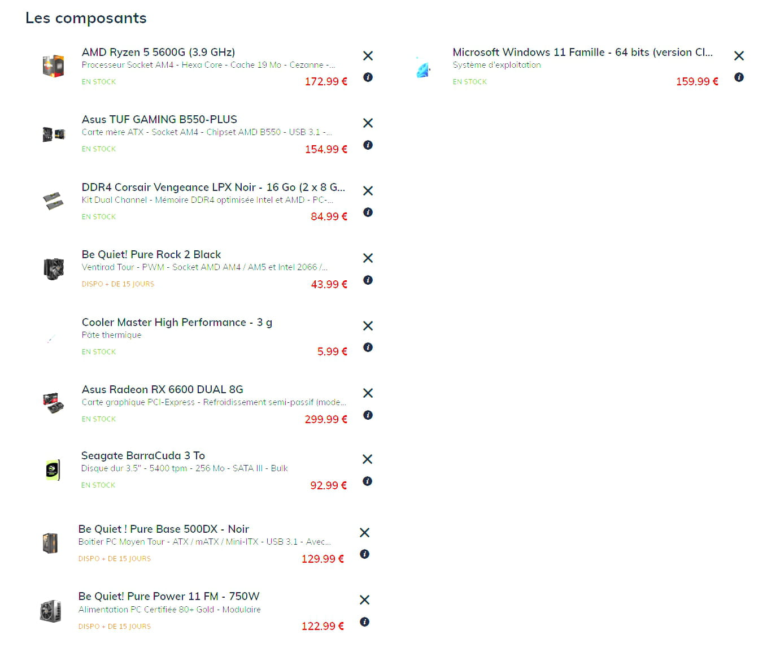The width and height of the screenshot is (767, 652).
Task: Remove the Cooler Master thermal paste
Action: (368, 325)
